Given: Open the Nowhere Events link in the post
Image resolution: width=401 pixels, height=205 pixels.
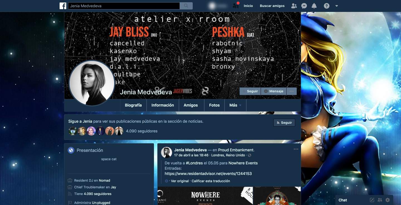Looking at the screenshot, I should (x=243, y=163).
